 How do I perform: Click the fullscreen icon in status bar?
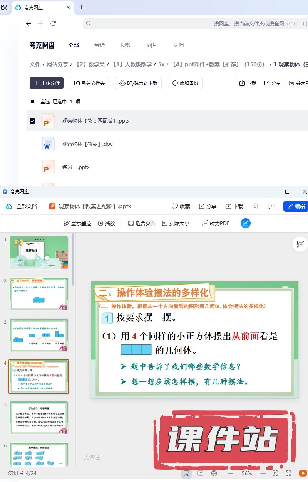coord(288,473)
